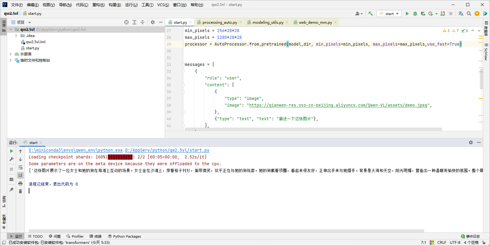Expand the 外部库 node

click(x=11, y=54)
